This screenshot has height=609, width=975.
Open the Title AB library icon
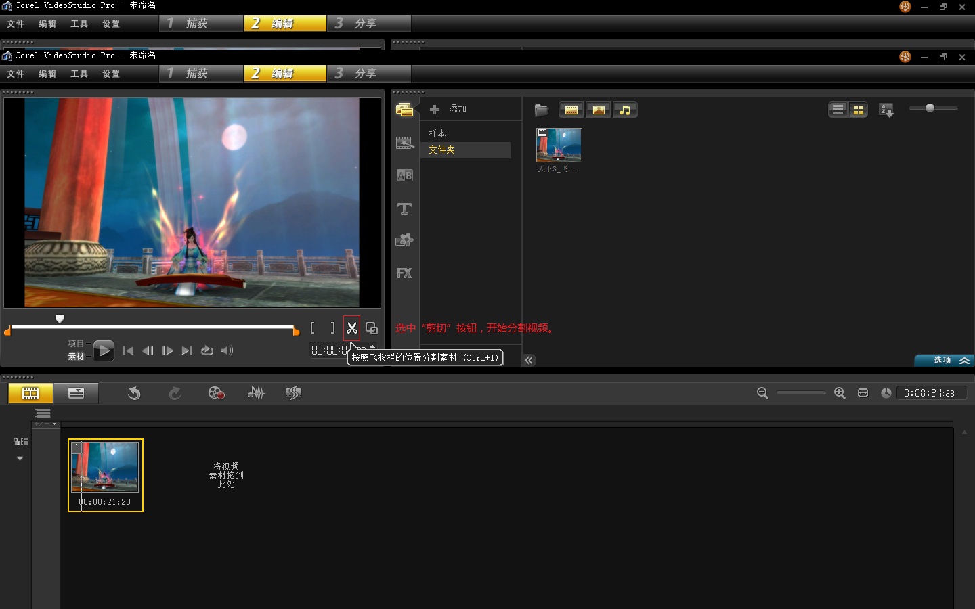(404, 175)
